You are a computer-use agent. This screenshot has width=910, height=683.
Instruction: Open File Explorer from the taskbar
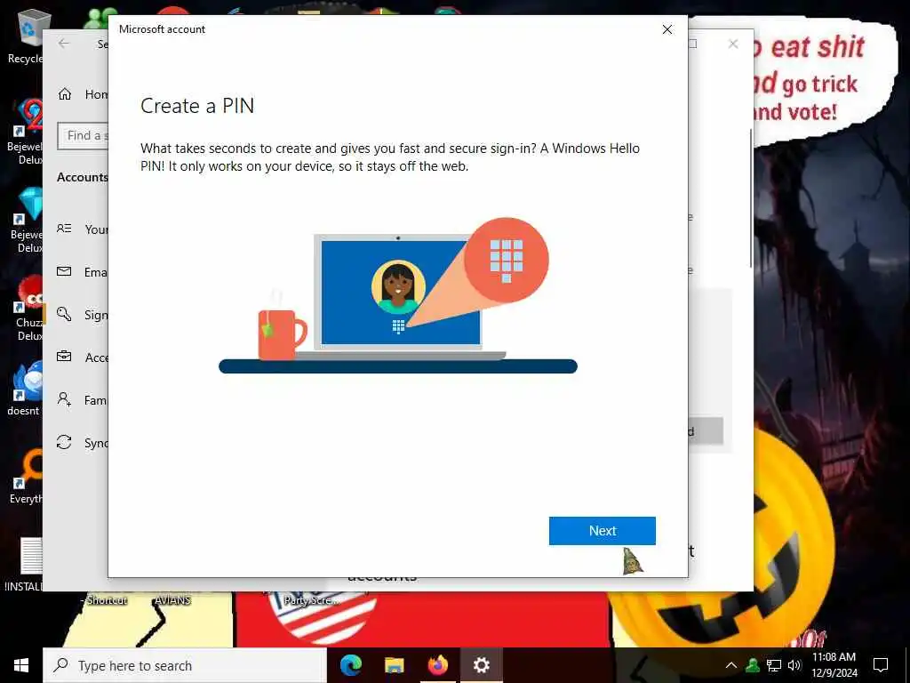tap(395, 665)
